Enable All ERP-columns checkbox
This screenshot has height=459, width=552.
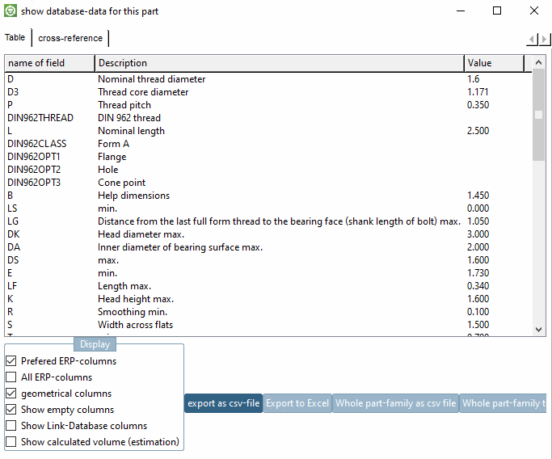(x=11, y=377)
